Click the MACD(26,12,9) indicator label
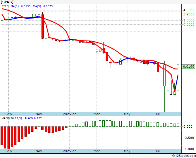 click(12, 118)
